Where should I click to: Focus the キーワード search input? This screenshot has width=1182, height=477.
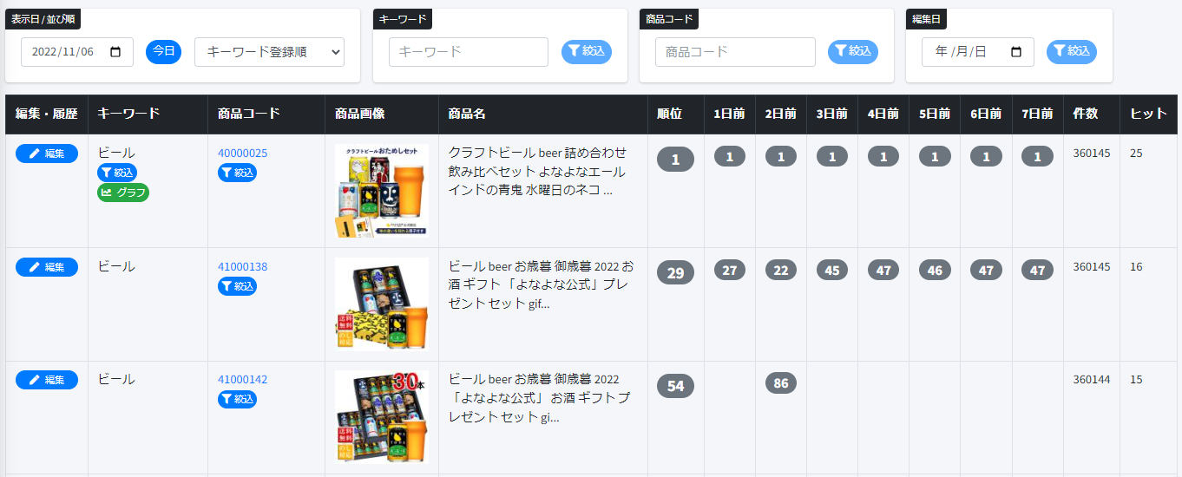click(x=469, y=52)
